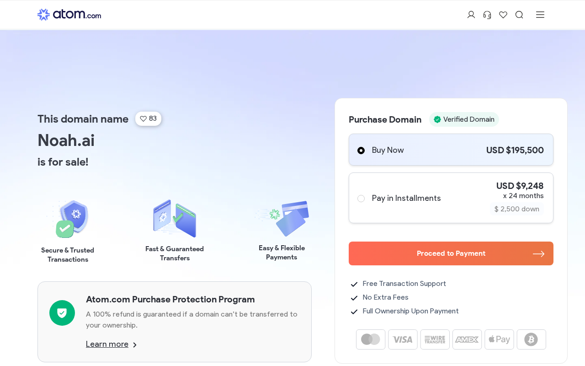Screen dimensions: 585x366
Task: Open the Learn more link
Action: [x=107, y=344]
